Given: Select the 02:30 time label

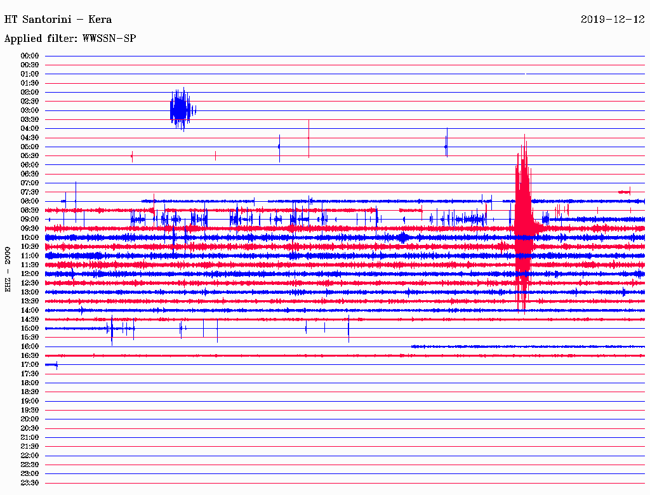Looking at the screenshot, I should 30,101.
